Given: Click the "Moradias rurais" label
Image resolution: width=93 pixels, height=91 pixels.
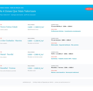Looking at the screenshot, I should coord(32,71).
